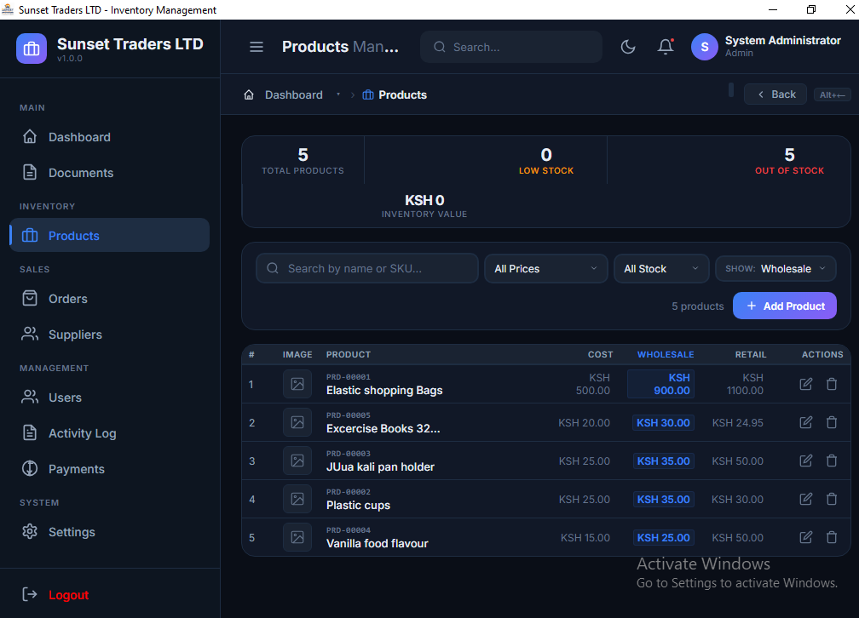Click the Out of Stock stat

coord(789,160)
